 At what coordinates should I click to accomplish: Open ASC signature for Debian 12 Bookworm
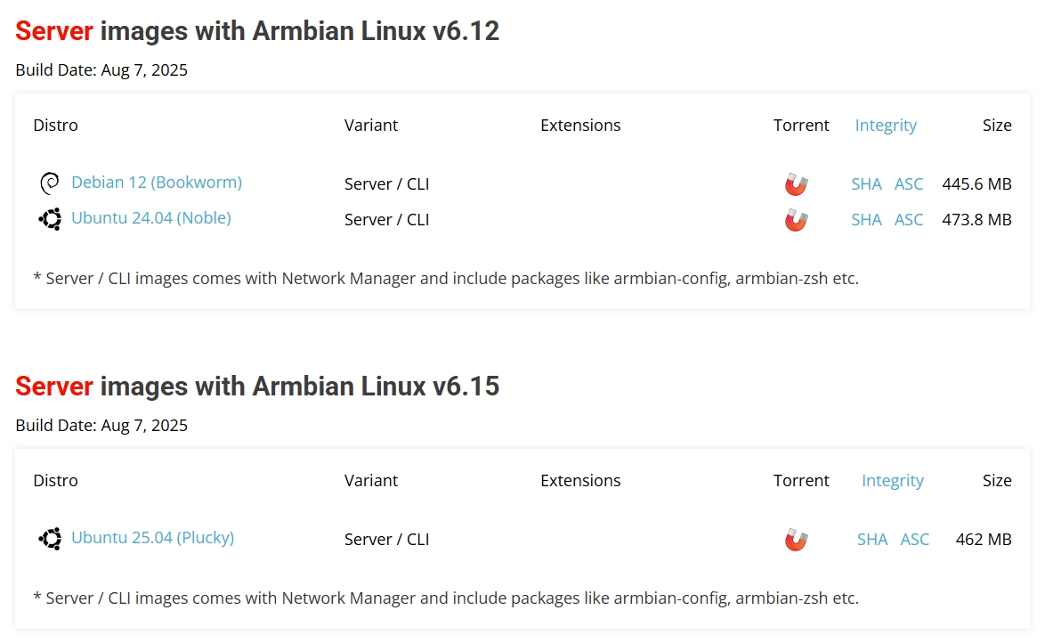point(909,184)
